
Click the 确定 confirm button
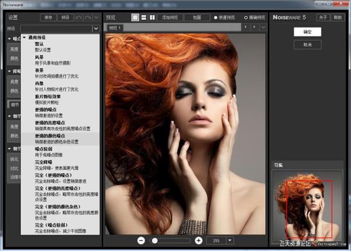click(308, 31)
